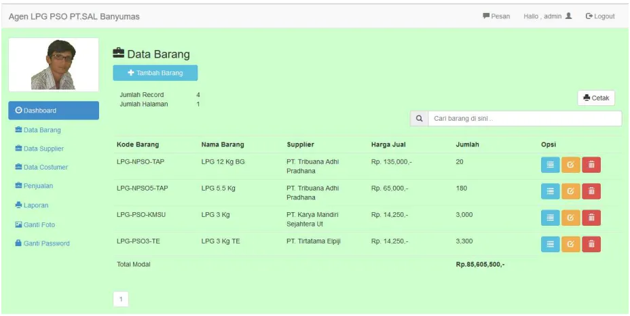This screenshot has height=316, width=630.
Task: Open details for LPG-NPSO-TAP row
Action: [x=550, y=165]
